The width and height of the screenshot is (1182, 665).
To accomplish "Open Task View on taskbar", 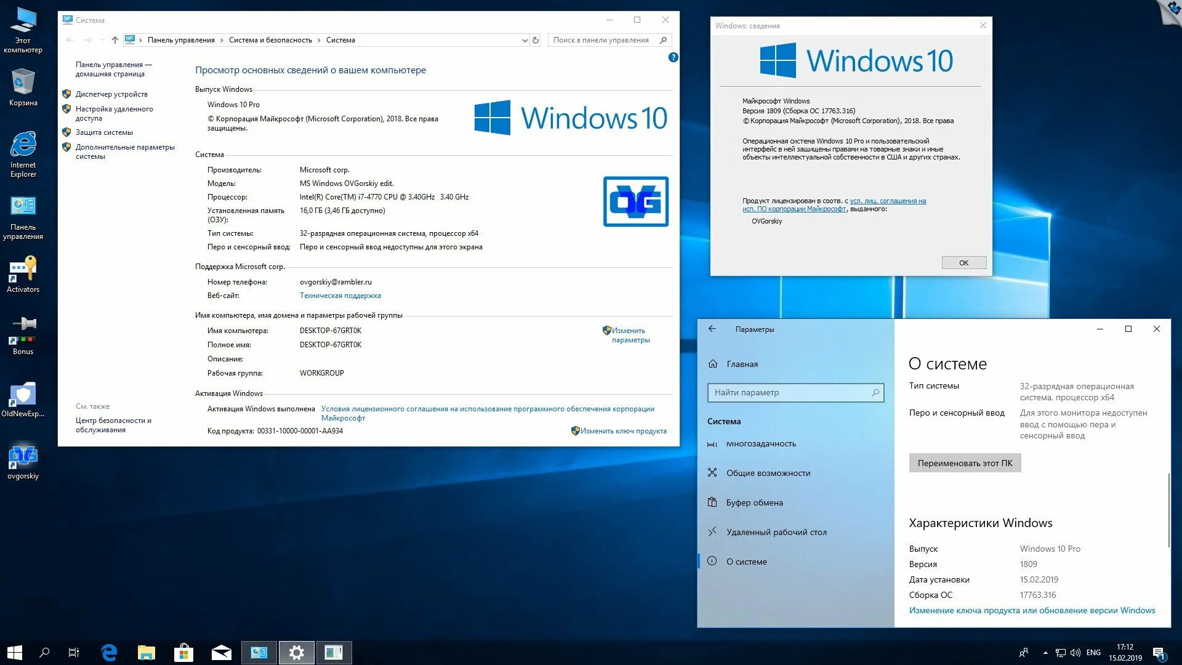I will click(x=74, y=653).
